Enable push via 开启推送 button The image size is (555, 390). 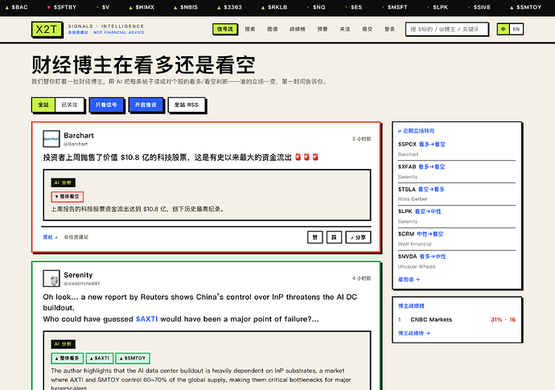[x=146, y=105]
